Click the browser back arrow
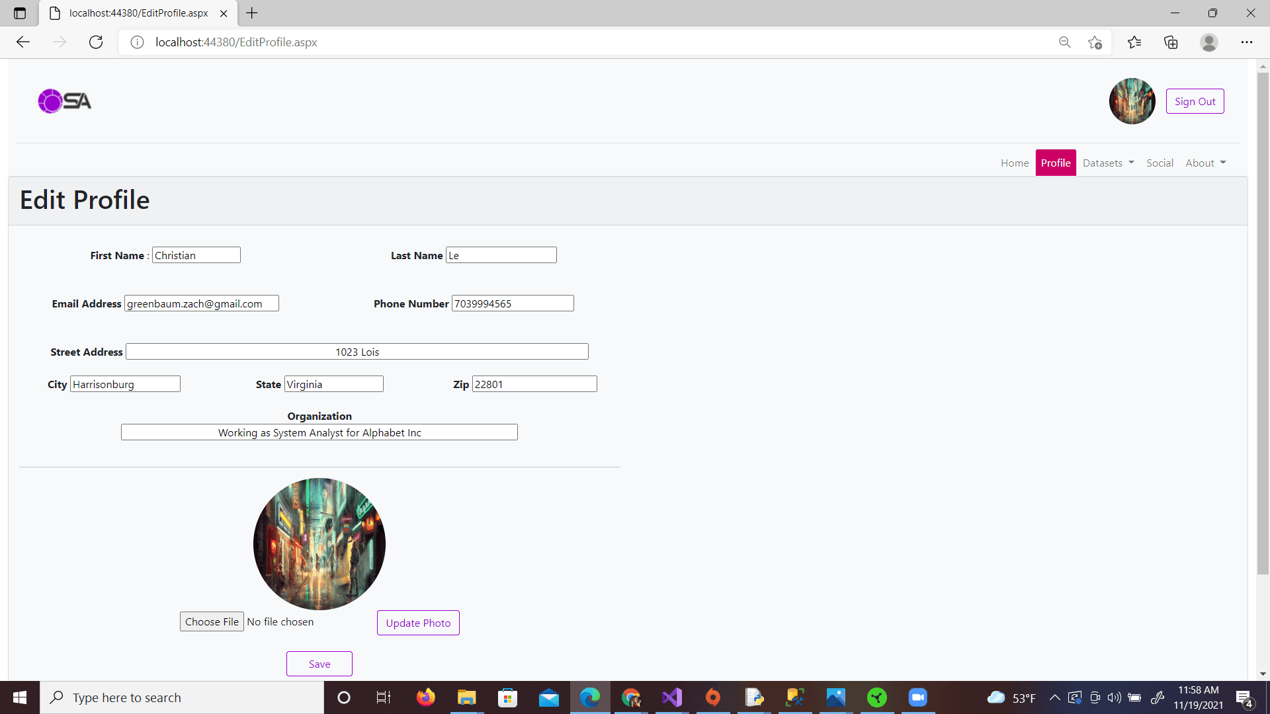This screenshot has height=714, width=1270. pyautogui.click(x=22, y=42)
